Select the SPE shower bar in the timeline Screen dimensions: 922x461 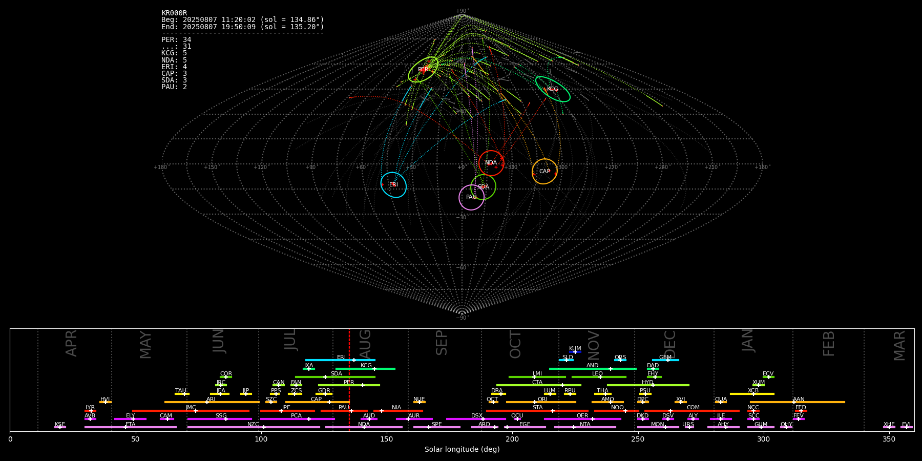coord(437,427)
